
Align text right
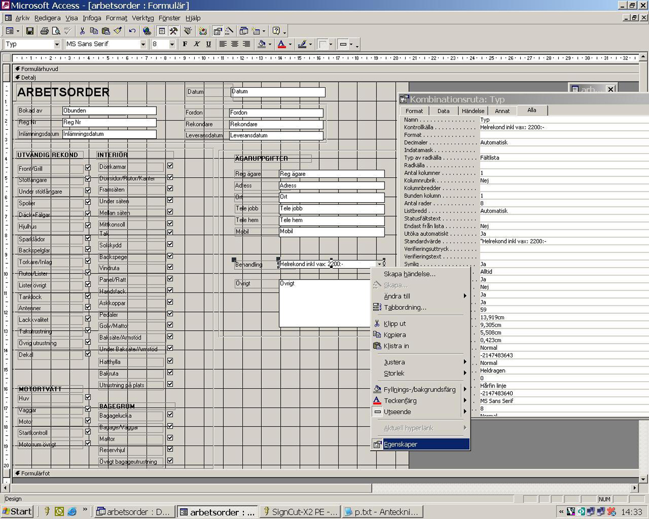coord(246,44)
